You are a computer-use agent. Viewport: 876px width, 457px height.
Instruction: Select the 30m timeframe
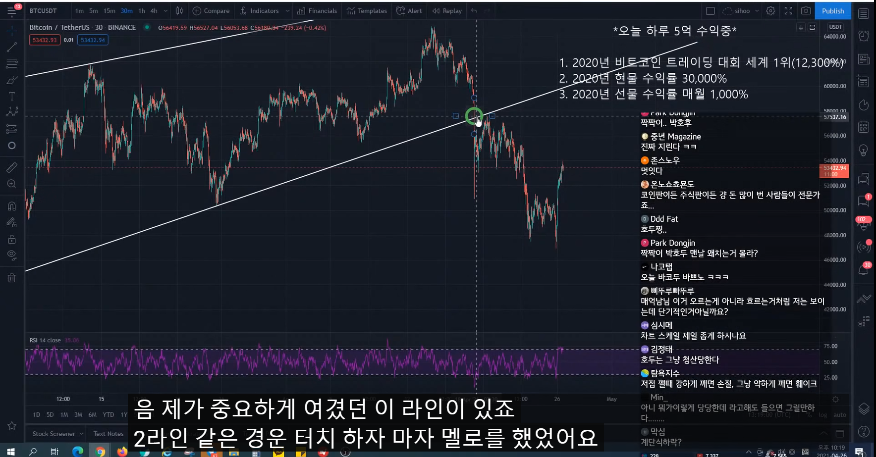click(127, 11)
